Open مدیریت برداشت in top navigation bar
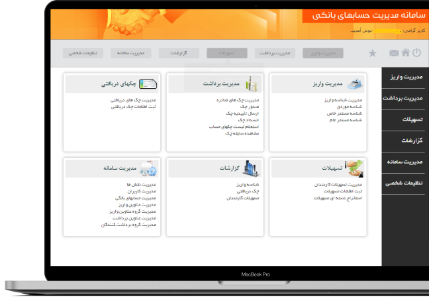429x297 pixels. coord(275,53)
